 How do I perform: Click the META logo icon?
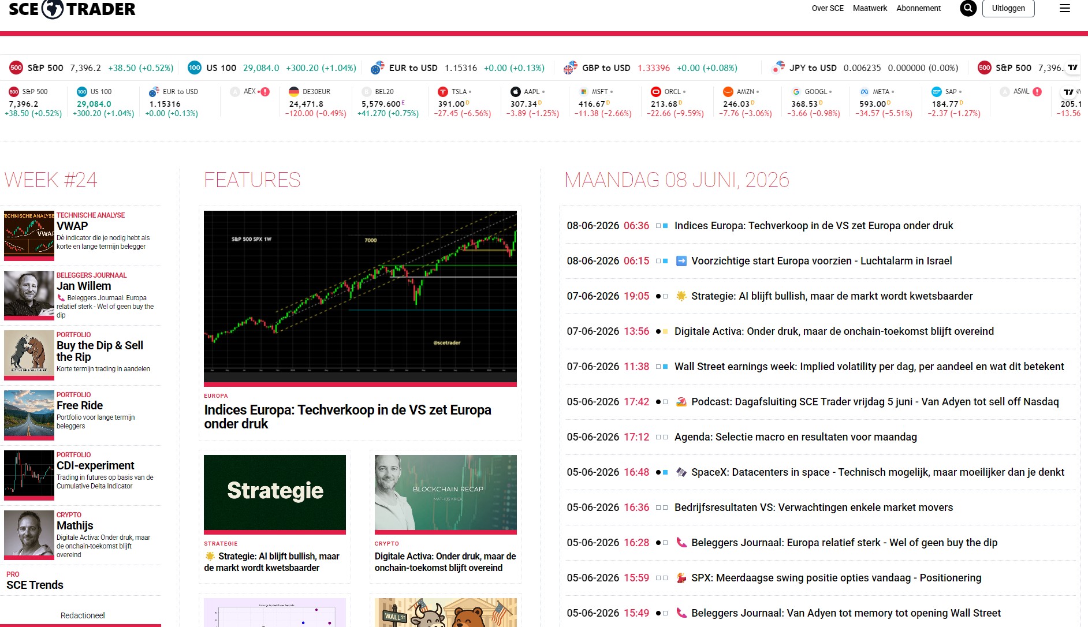click(x=865, y=92)
